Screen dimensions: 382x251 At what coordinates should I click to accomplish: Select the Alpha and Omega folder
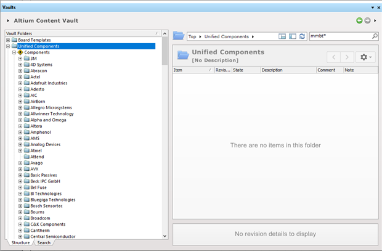pos(48,120)
